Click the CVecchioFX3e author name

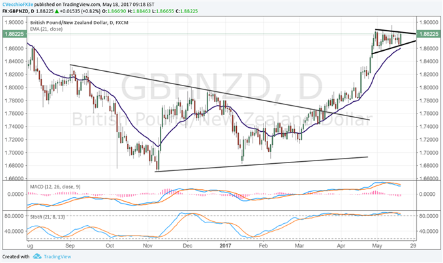18,5
